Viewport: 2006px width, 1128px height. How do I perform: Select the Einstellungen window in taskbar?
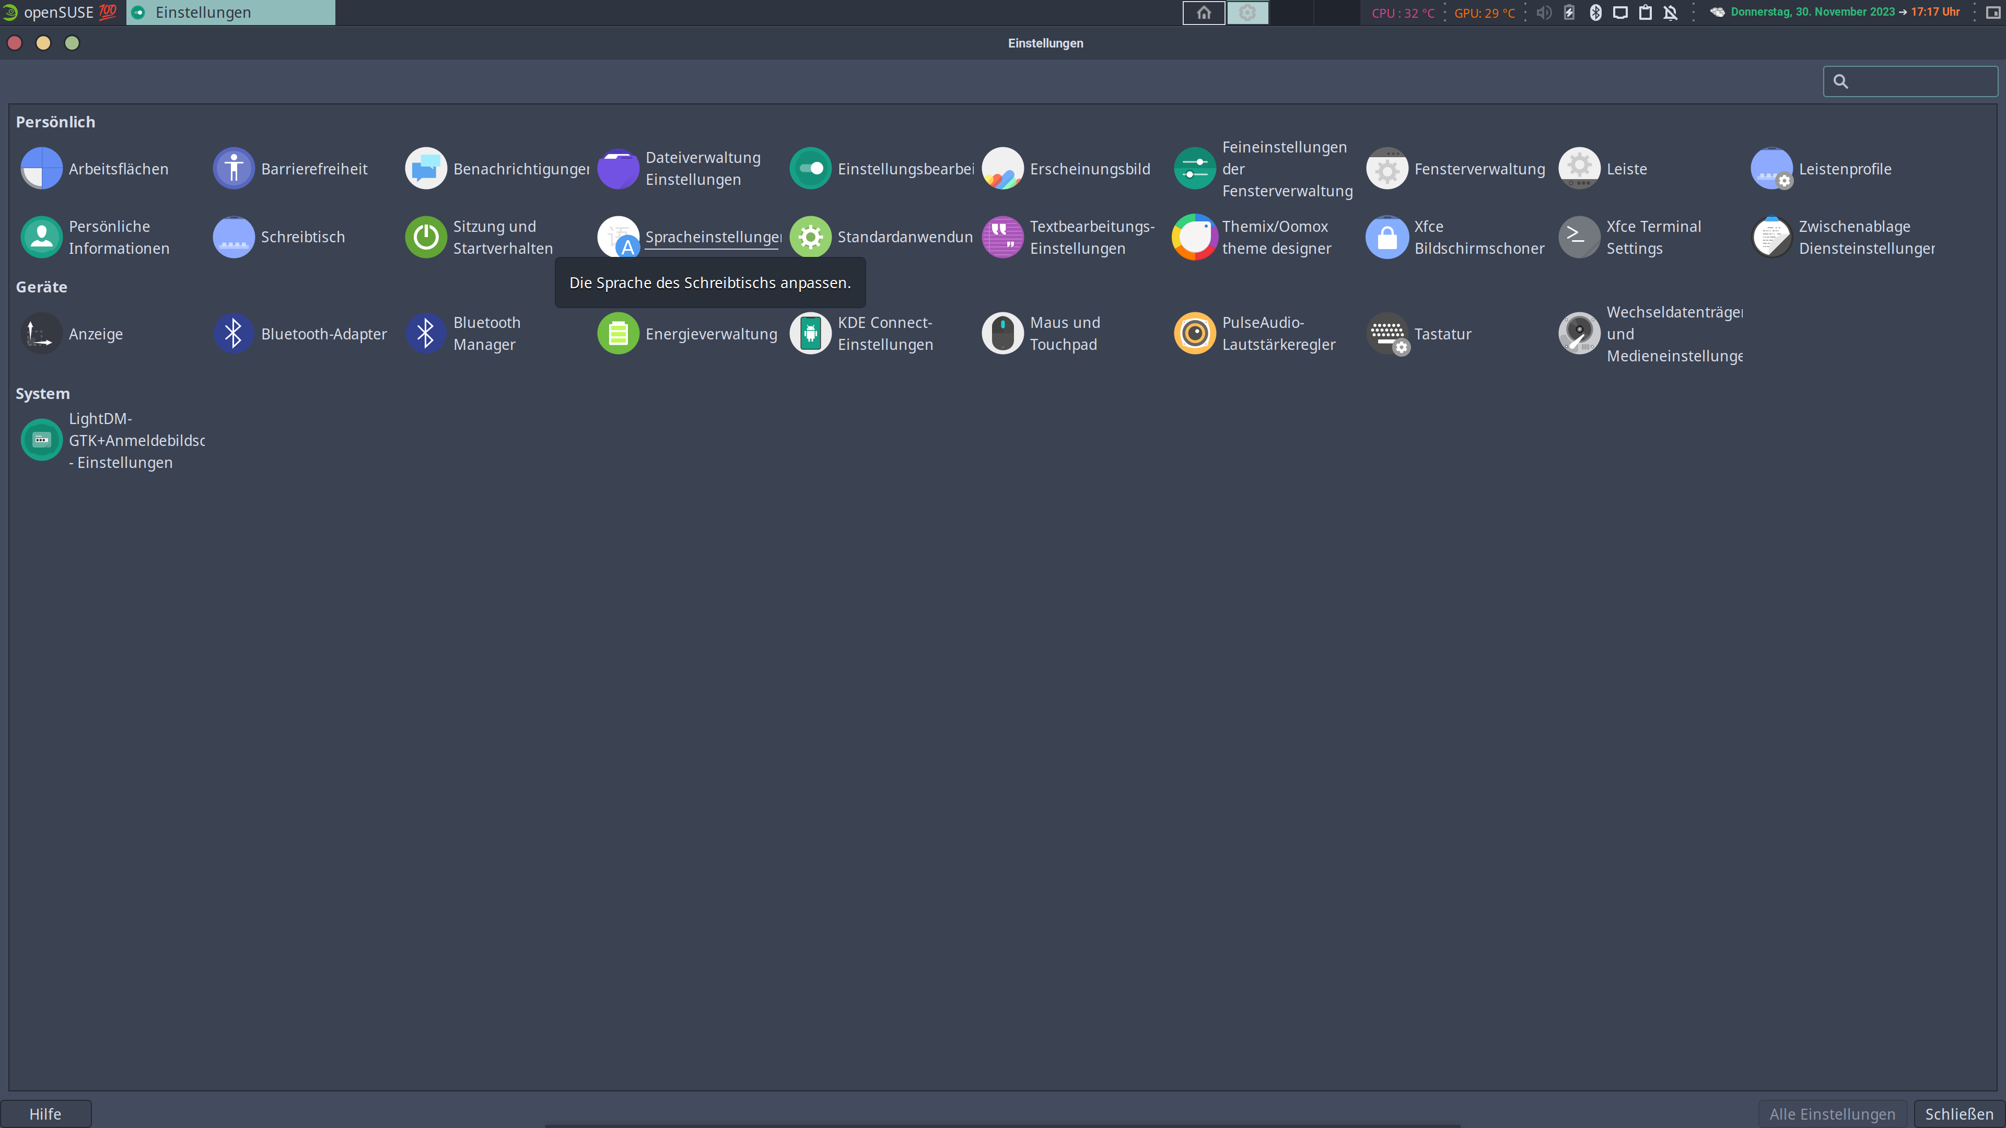pos(230,13)
